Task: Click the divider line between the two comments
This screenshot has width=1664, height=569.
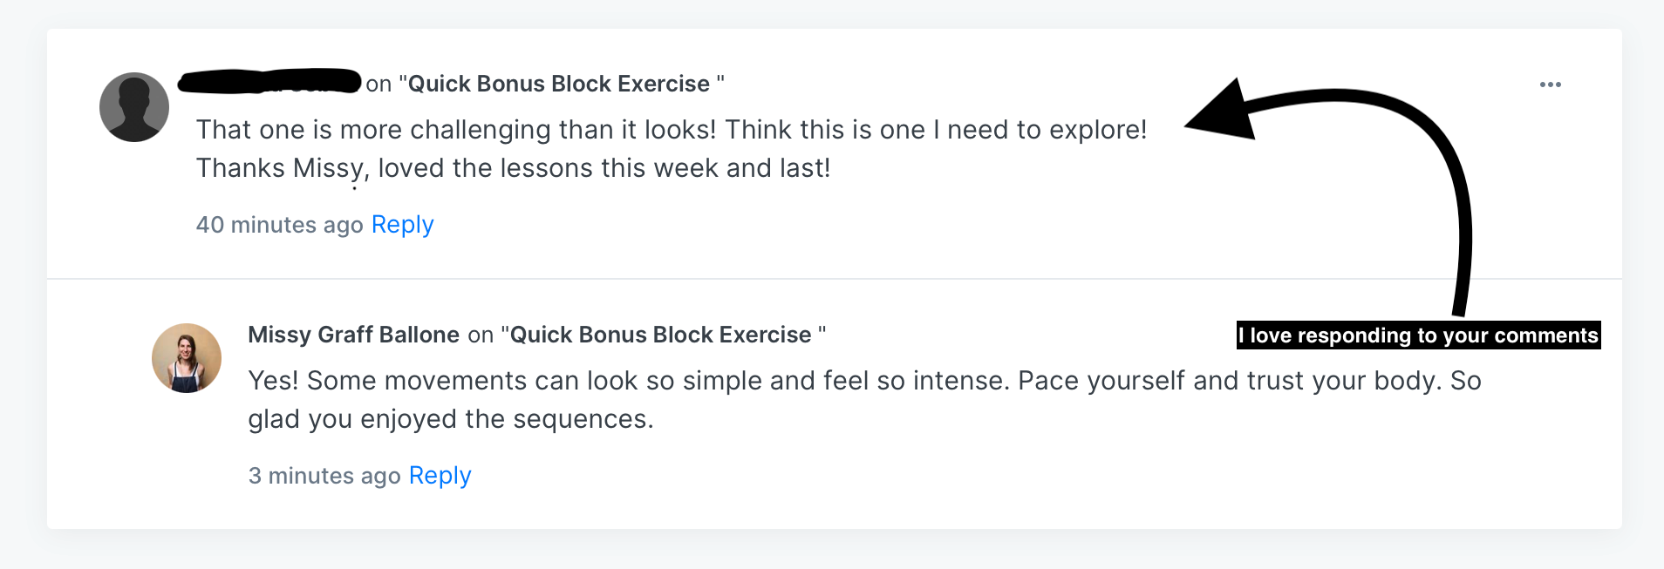Action: click(x=834, y=279)
